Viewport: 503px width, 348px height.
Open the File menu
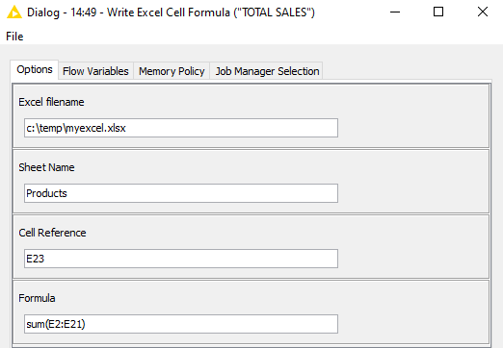(14, 37)
